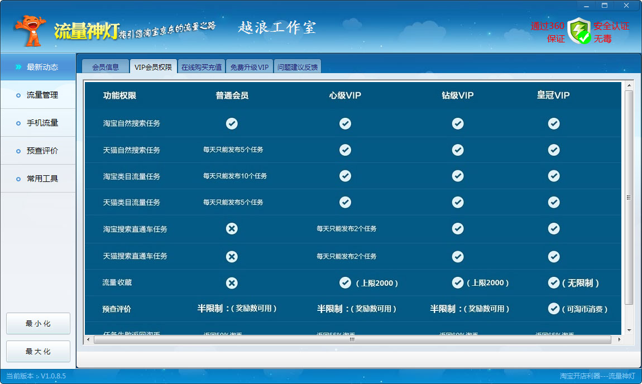The width and height of the screenshot is (642, 384).
Task: Click the 心级VIP checkmark for 淘宝类目流量任务
Action: point(345,176)
